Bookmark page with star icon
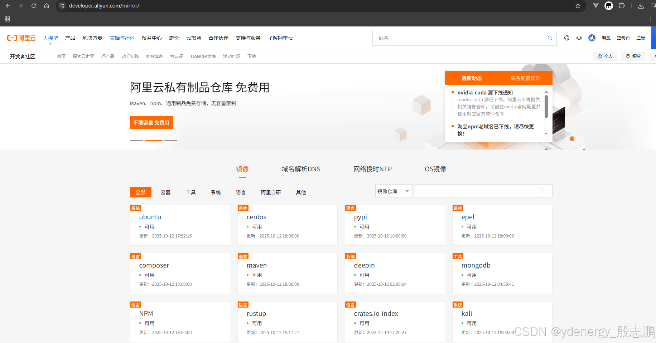Screen dimensions: 656x343 [x=578, y=6]
